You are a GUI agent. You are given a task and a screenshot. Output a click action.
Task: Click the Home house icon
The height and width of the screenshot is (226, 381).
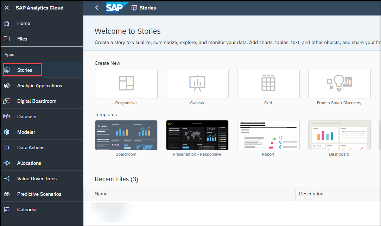point(7,23)
